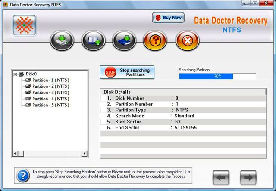Click the Partition - 1 drive icon
Image resolution: width=276 pixels, height=191 pixels.
click(28, 80)
